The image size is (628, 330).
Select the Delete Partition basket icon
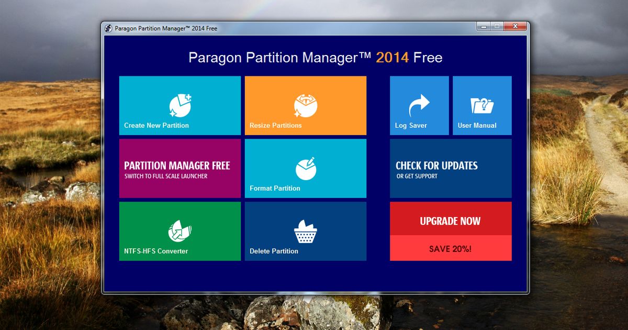tap(306, 231)
